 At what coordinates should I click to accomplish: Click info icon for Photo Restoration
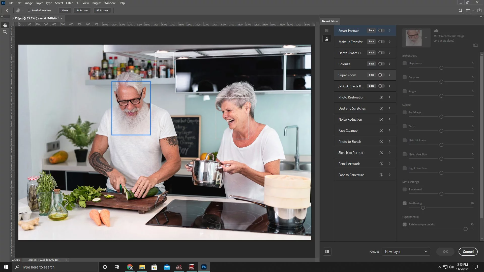click(x=381, y=97)
